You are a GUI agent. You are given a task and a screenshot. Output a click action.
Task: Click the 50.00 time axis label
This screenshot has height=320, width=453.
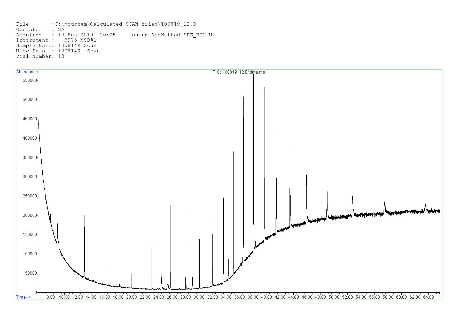(x=334, y=297)
